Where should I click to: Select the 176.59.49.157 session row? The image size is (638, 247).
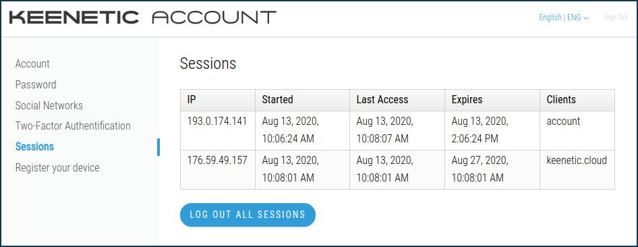click(x=397, y=169)
